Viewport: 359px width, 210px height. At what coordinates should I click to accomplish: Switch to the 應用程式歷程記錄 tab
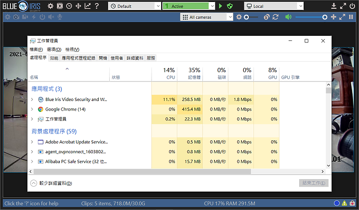pos(79,58)
